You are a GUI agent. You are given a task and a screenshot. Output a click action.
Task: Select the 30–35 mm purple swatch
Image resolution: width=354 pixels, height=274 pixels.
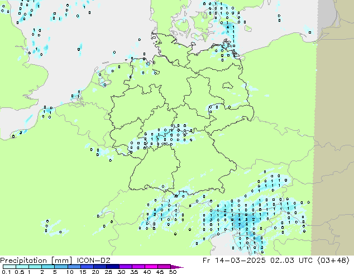point(125,267)
